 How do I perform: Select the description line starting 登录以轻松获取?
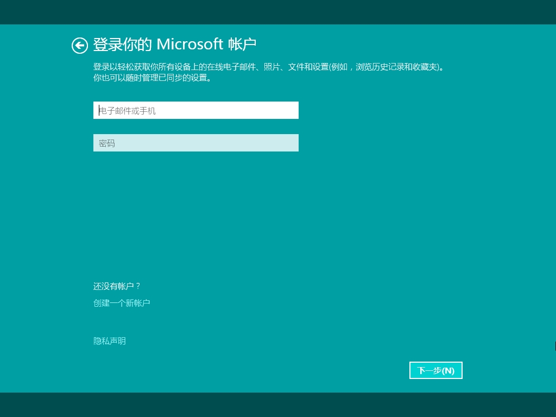tap(268, 67)
